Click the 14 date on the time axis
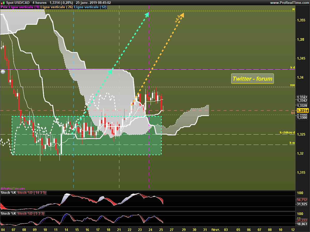Screen dimensions: 310x232 (66, 229)
